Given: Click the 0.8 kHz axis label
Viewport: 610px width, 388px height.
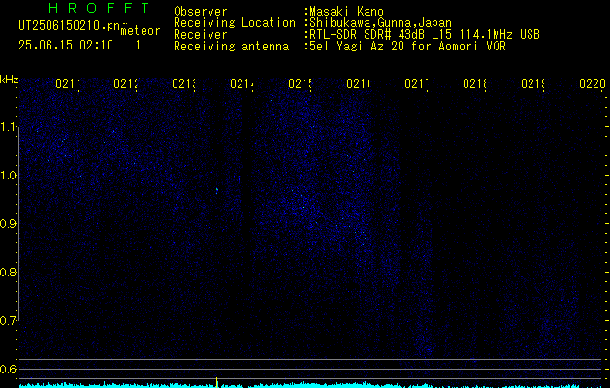Looking at the screenshot, I should [9, 272].
